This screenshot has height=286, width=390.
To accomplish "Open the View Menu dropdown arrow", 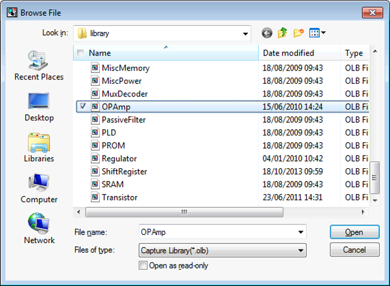I will coord(324,33).
